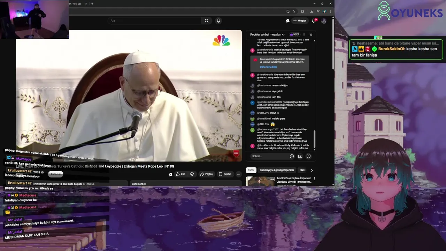Open the browser downloads icon
The width and height of the screenshot is (446, 251).
pyautogui.click(x=312, y=11)
